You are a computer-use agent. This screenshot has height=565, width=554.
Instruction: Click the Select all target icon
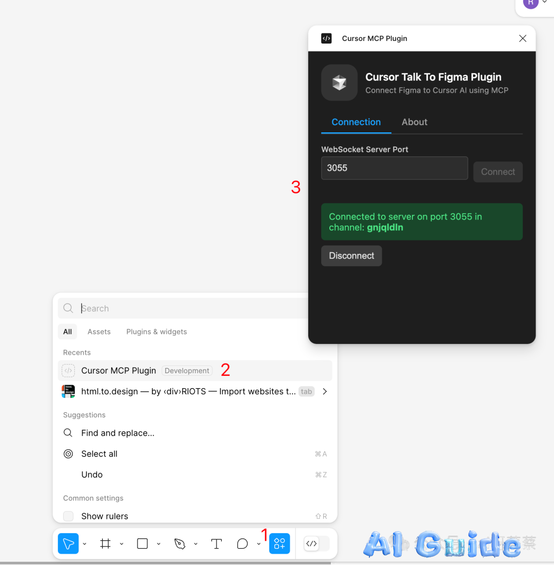point(68,454)
